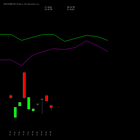Select the red candlestick on 23 Apr
The image size is (140, 140).
click(x=47, y=98)
